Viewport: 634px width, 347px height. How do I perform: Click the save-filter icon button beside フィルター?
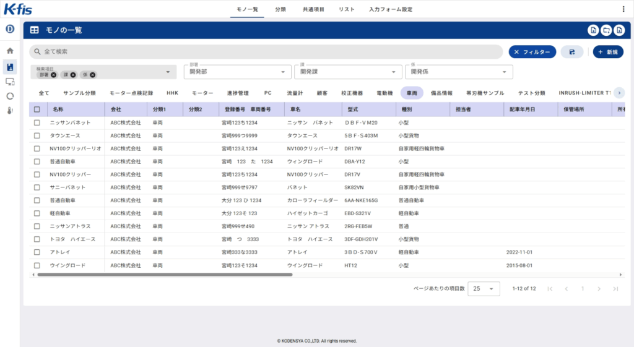coord(571,52)
